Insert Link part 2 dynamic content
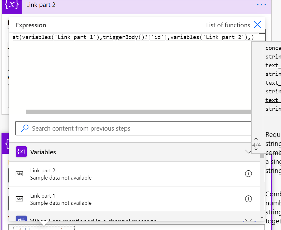281x230 pixels. tap(61, 174)
